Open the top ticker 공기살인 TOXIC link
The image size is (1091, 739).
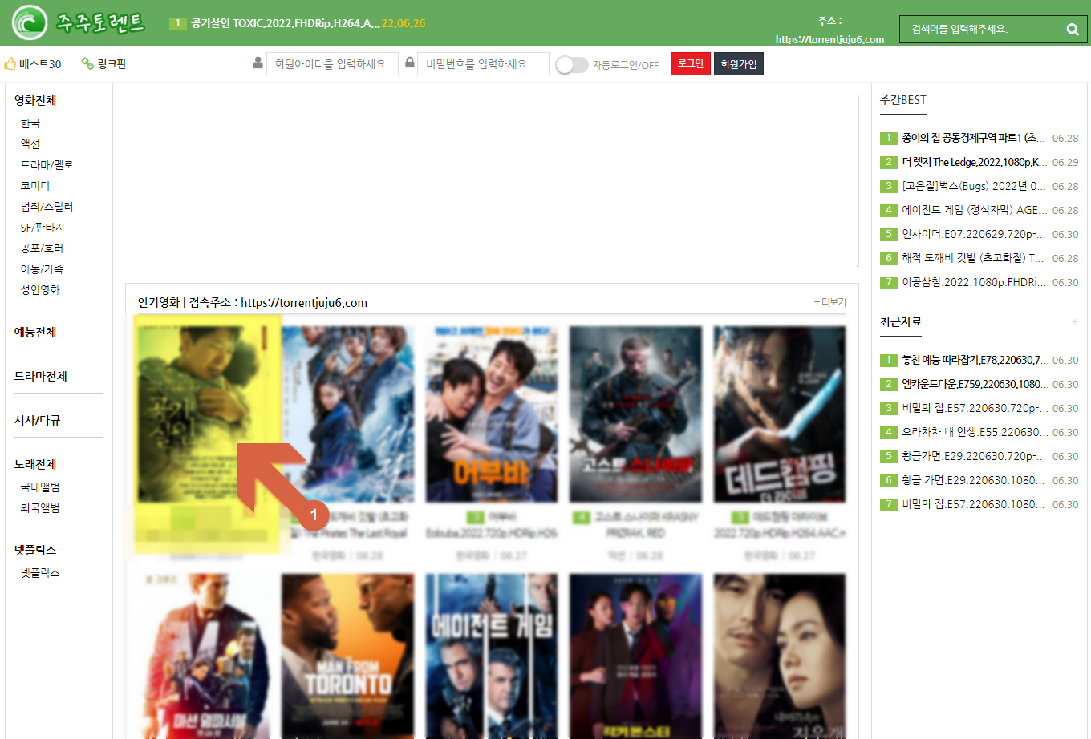click(x=285, y=23)
